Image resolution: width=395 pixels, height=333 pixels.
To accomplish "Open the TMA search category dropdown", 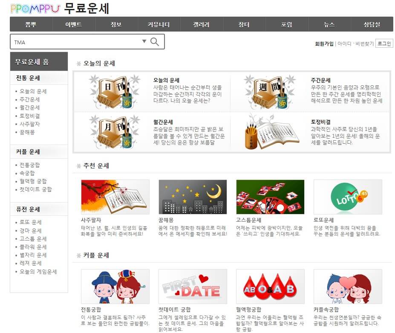I will tap(144, 41).
